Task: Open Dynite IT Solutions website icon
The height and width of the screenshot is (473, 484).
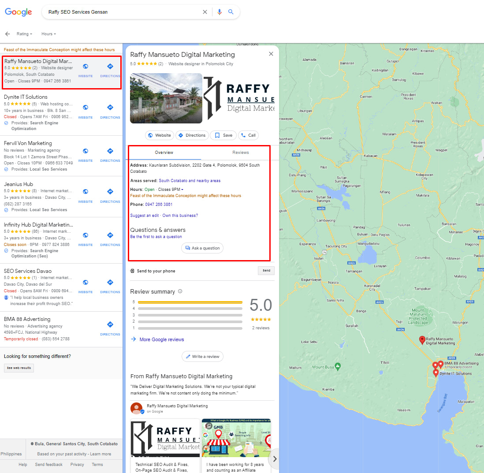Action: tap(86, 108)
